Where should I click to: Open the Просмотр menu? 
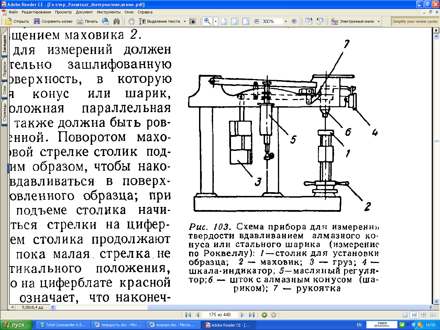click(x=63, y=12)
